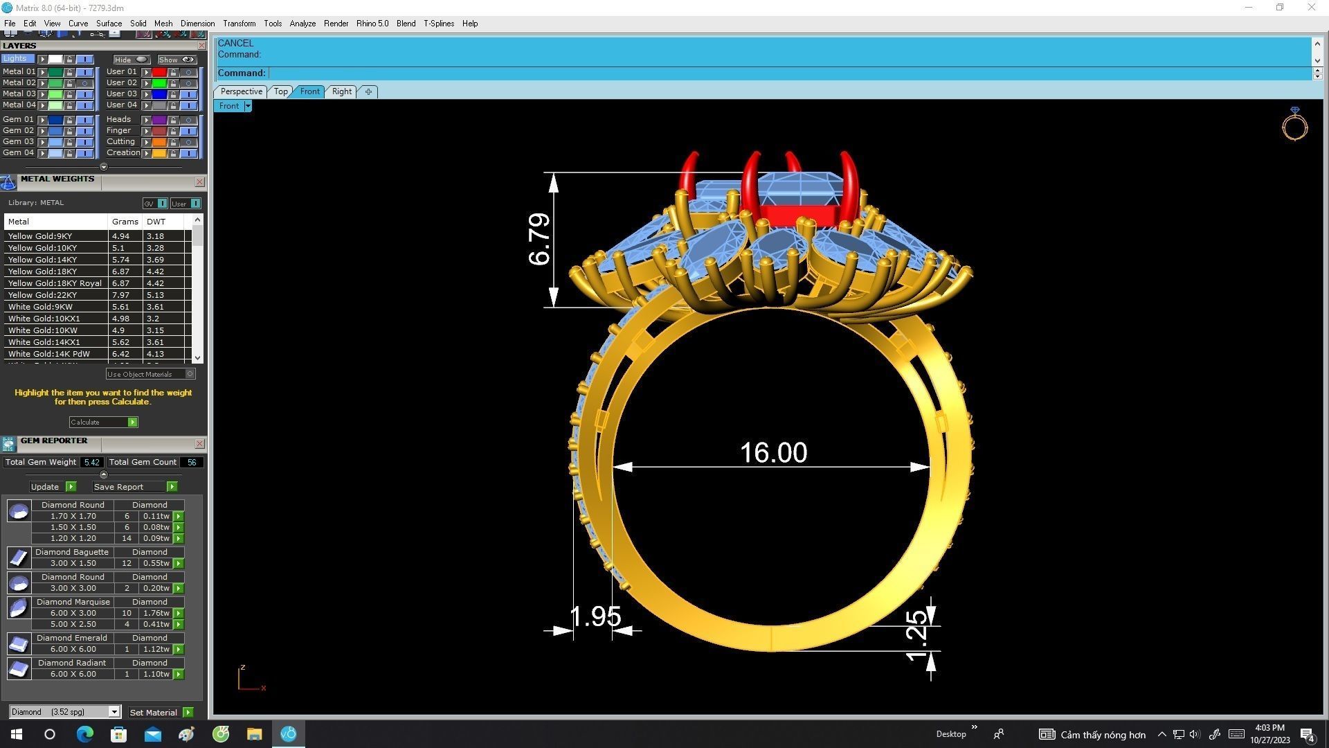Click the Metal Weights panel icon
The image size is (1329, 748).
click(x=8, y=182)
